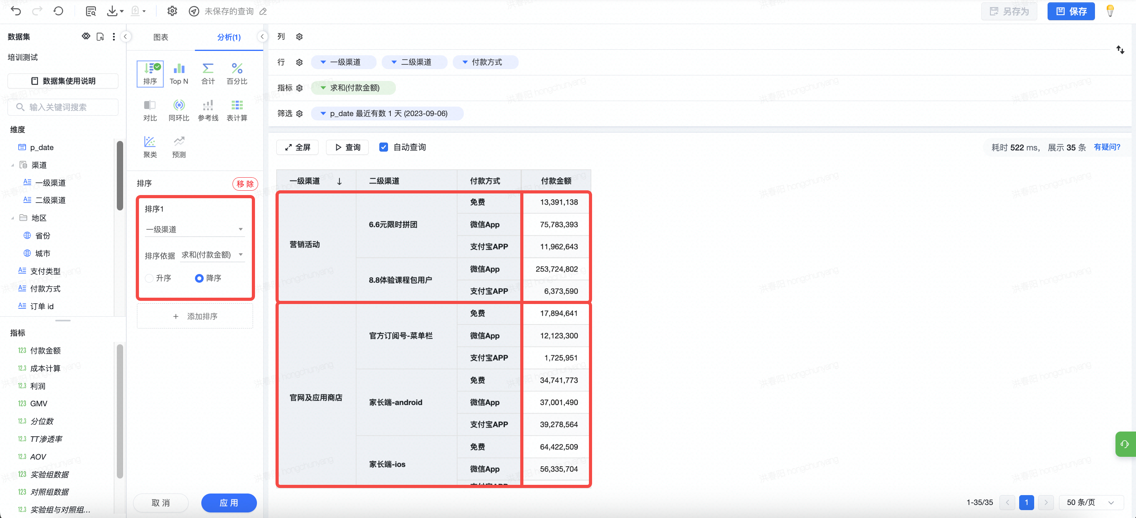Open the 50 条/页 page size dropdown

[x=1091, y=502]
